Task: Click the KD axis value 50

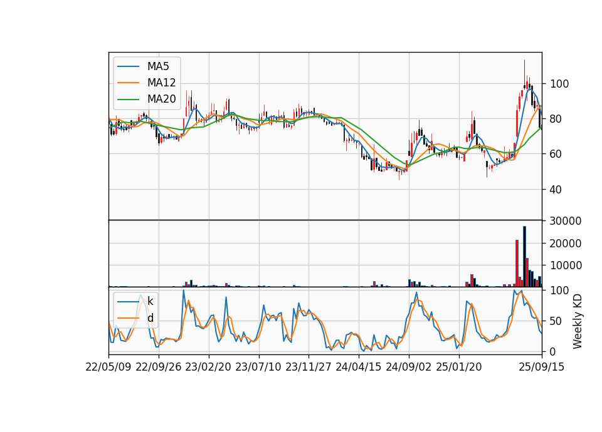Action: coord(556,321)
